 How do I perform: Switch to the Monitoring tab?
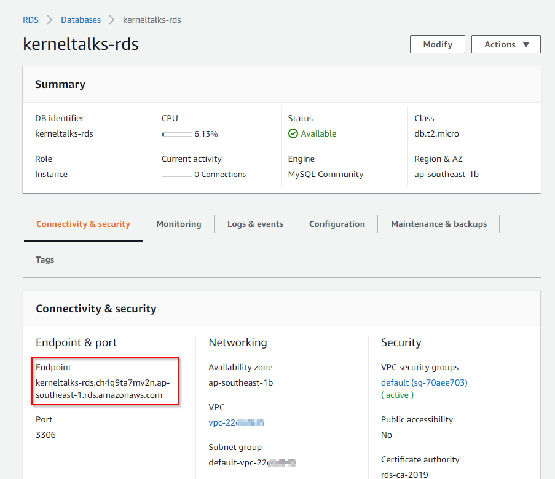tap(179, 224)
